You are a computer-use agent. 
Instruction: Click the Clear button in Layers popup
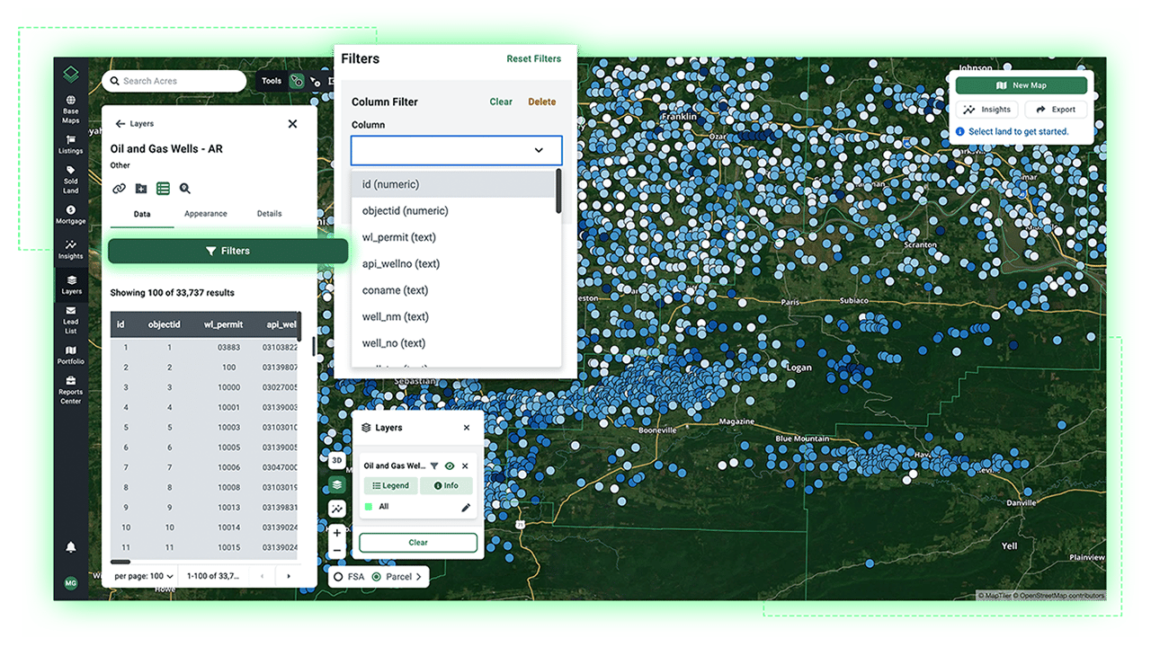[418, 543]
